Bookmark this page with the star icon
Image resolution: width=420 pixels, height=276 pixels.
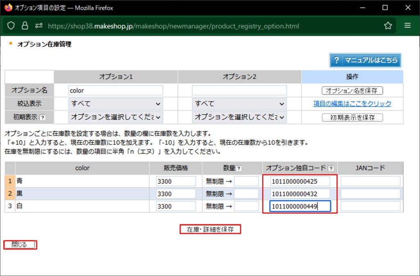(388, 26)
